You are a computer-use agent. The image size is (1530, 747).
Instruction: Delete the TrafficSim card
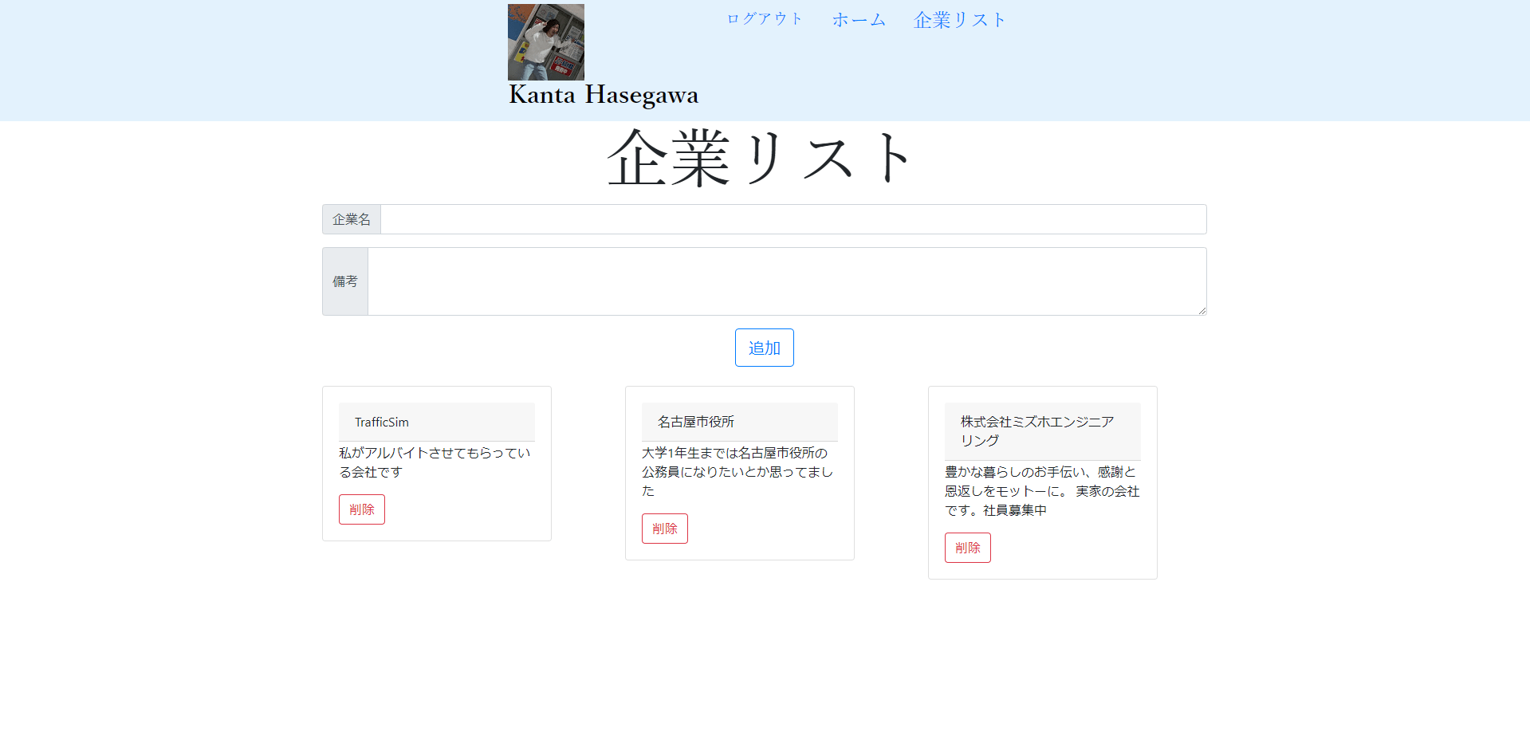362,509
